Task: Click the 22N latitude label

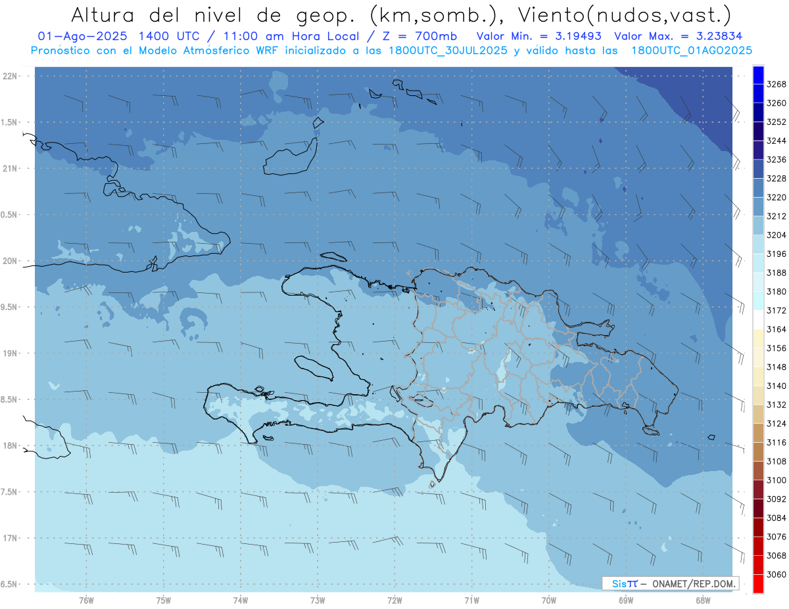Action: 10,76
